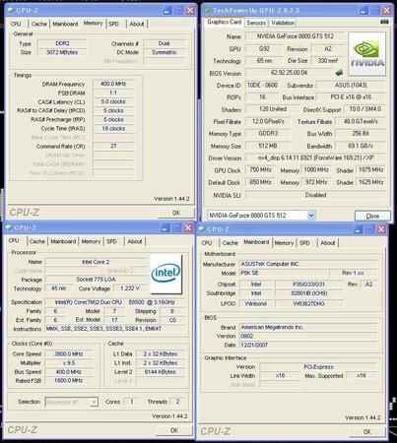Open CPU tab in Memory CPU-Z window
The height and width of the screenshot is (443, 397).
[x=16, y=24]
